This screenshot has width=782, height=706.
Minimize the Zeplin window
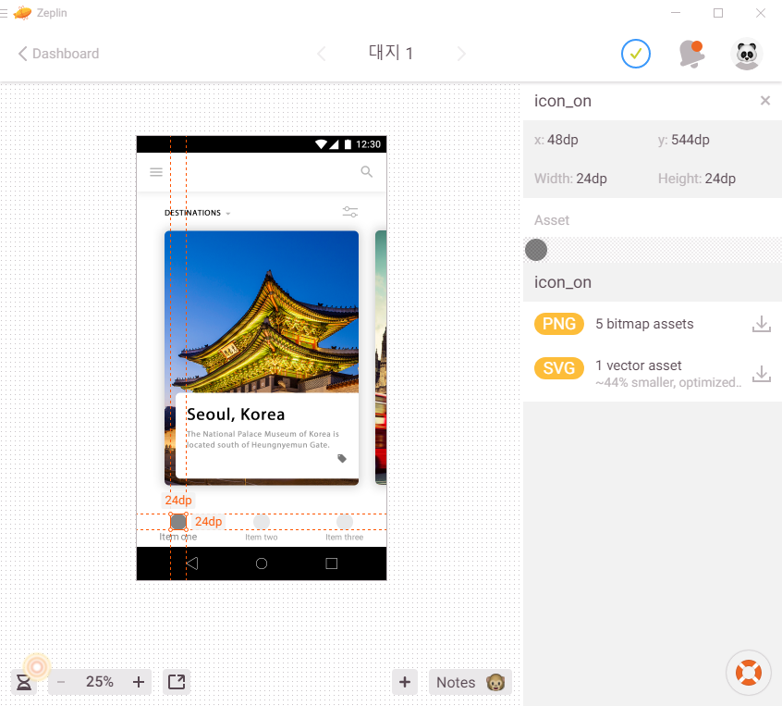pyautogui.click(x=676, y=13)
